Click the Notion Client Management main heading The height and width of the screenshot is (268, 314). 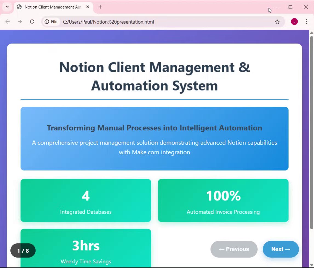tap(154, 76)
